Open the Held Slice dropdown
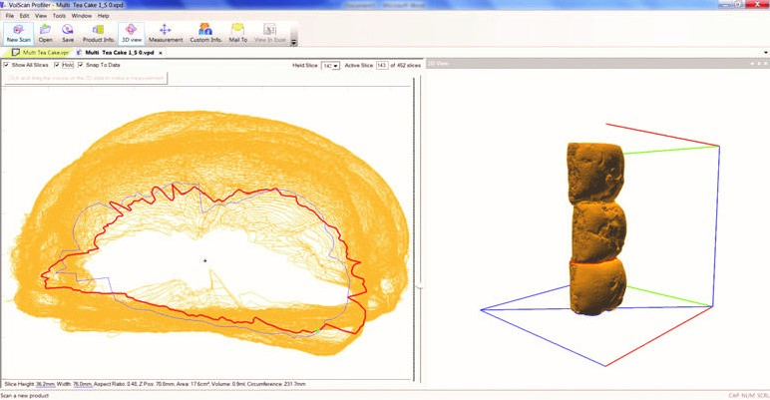The height and width of the screenshot is (400, 770). 336,65
